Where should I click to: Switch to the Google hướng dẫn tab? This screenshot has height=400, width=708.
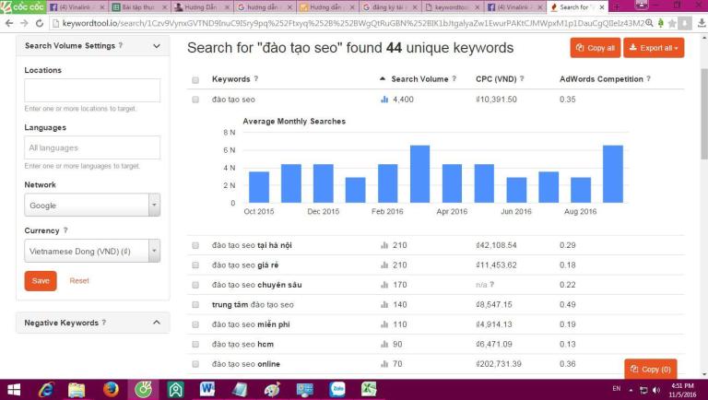[x=265, y=6]
